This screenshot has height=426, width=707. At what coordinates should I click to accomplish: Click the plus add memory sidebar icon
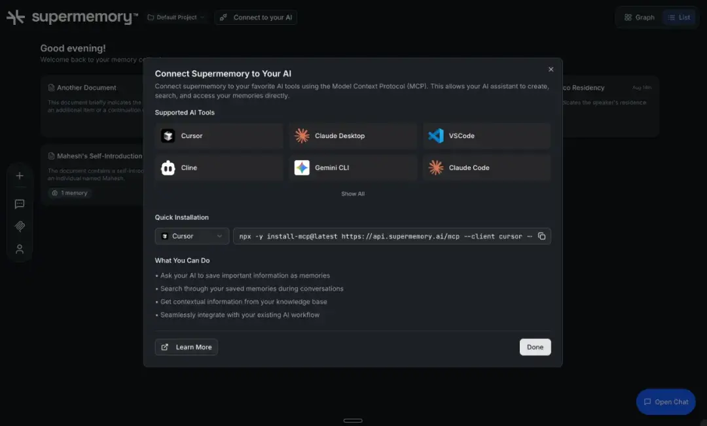pyautogui.click(x=20, y=176)
